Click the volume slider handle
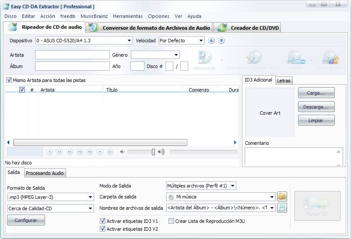This screenshot has width=351, height=239. pyautogui.click(x=153, y=152)
